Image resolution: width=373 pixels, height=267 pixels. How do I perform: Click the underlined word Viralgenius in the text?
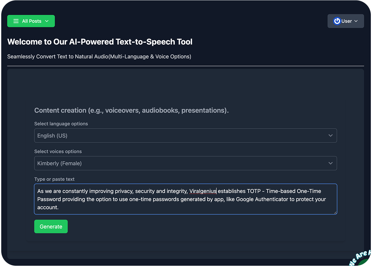[203, 191]
